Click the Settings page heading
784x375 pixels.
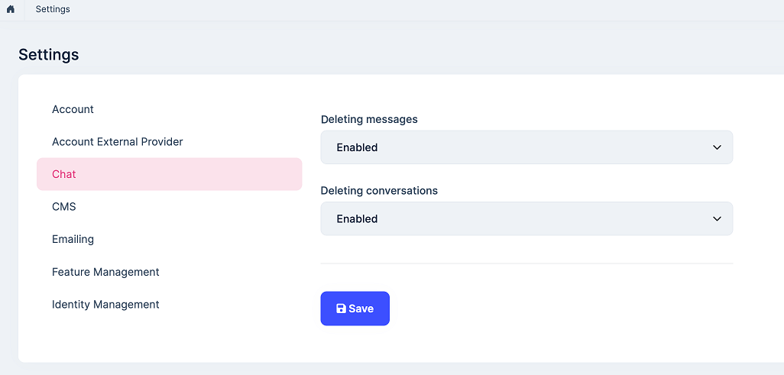coord(48,54)
